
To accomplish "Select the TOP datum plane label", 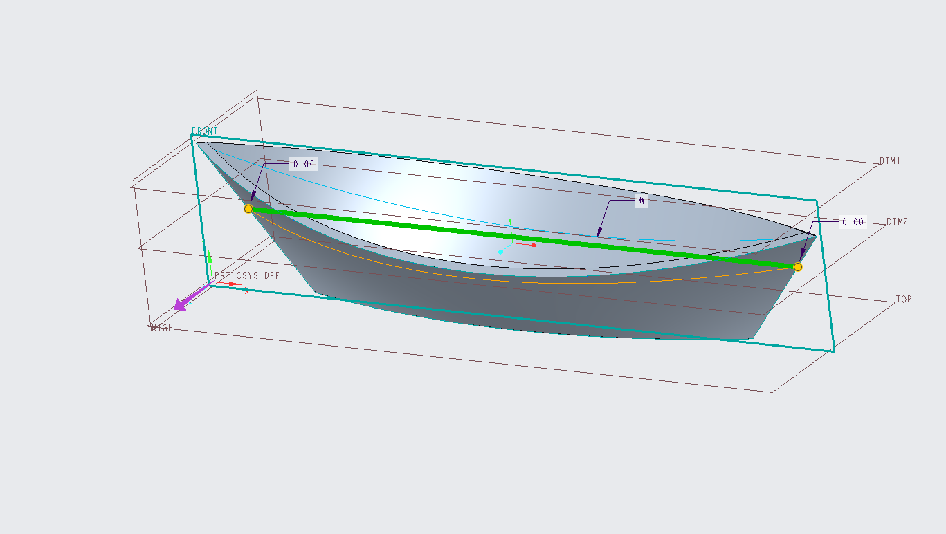I will 904,300.
